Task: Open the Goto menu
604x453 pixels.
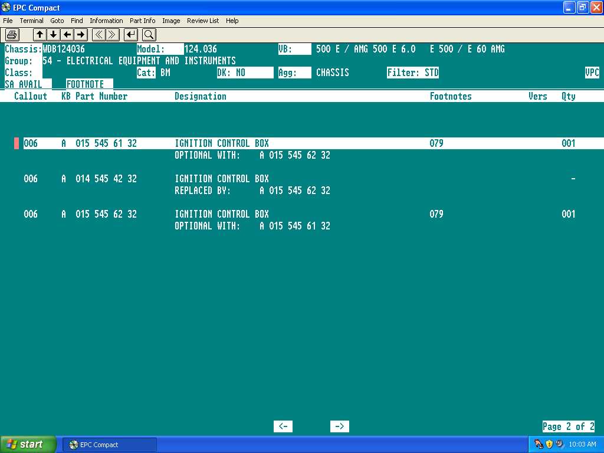Action: click(57, 21)
